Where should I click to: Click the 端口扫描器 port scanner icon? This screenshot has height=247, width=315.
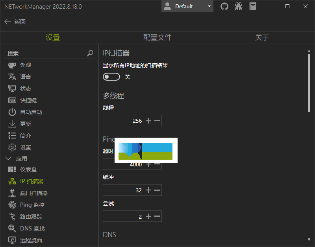pyautogui.click(x=12, y=193)
